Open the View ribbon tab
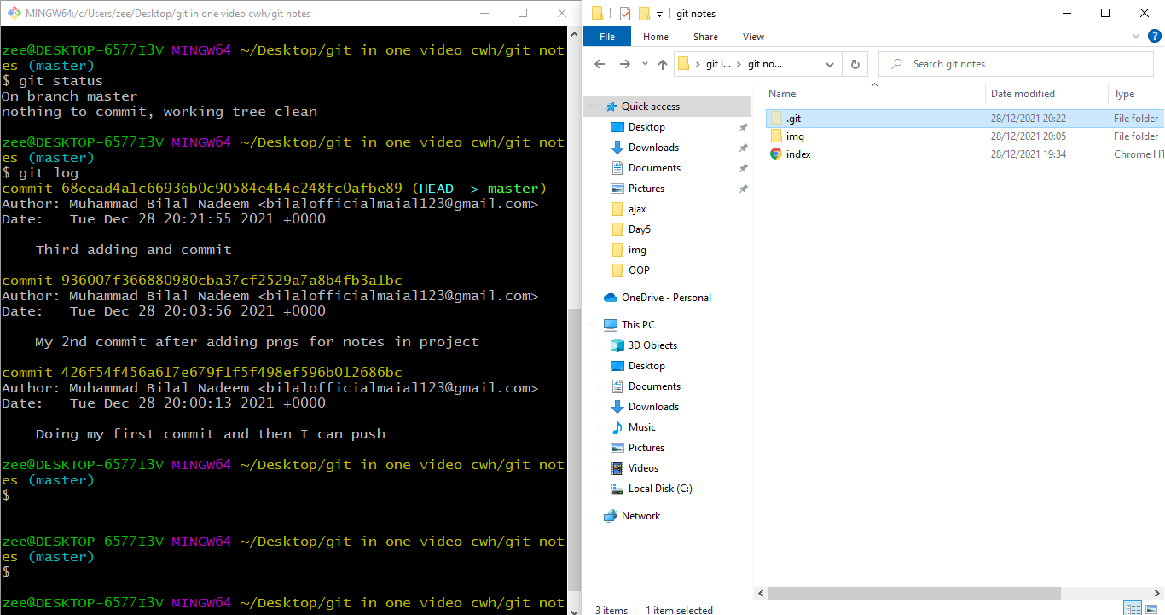 [x=753, y=37]
